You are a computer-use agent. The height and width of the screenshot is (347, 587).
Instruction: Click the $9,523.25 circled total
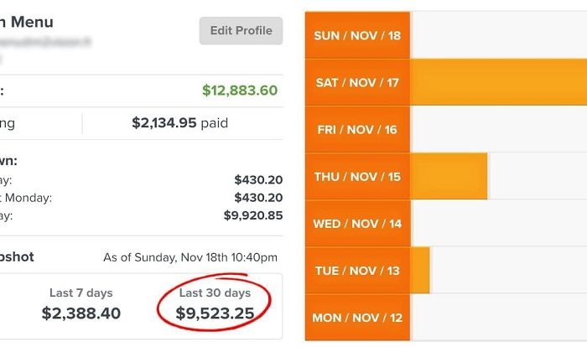[215, 313]
